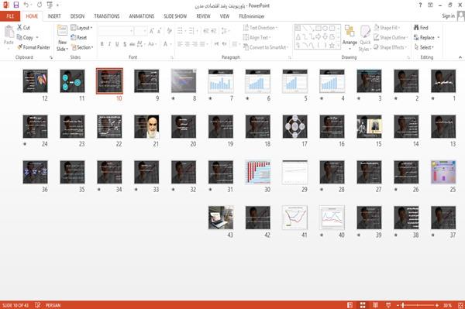
Task: Toggle Underline formatting
Action: click(x=117, y=44)
